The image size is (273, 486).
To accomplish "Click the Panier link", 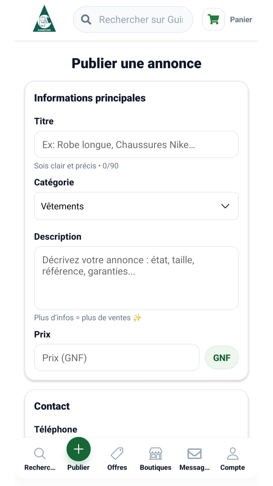I will pos(241,19).
